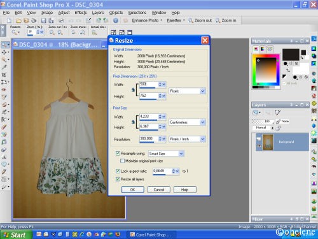Select the Crop tool
This screenshot has width=318, height=239.
4,75
